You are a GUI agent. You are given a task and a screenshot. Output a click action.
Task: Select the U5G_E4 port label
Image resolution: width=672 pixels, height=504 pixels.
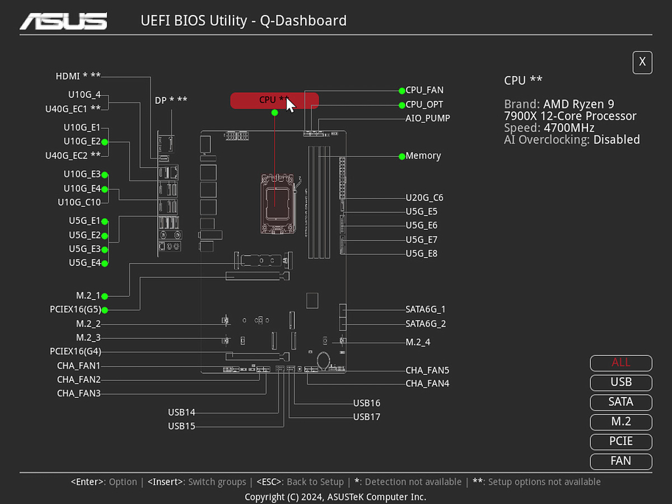[x=85, y=263]
